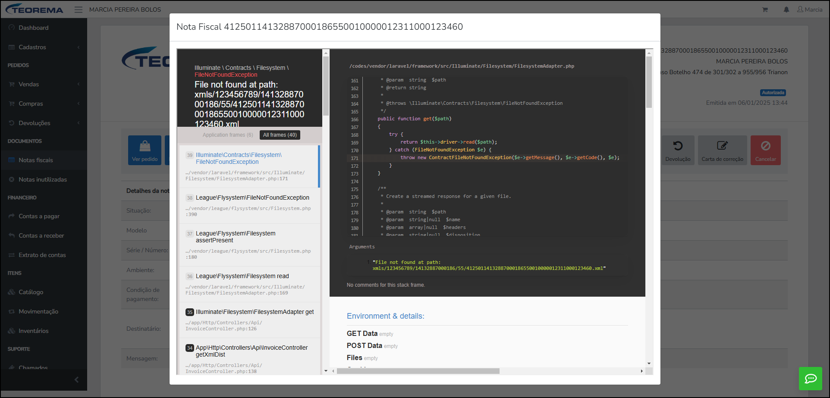Click the scroll-right arrow at modal bottom
The height and width of the screenshot is (398, 830).
pos(641,371)
